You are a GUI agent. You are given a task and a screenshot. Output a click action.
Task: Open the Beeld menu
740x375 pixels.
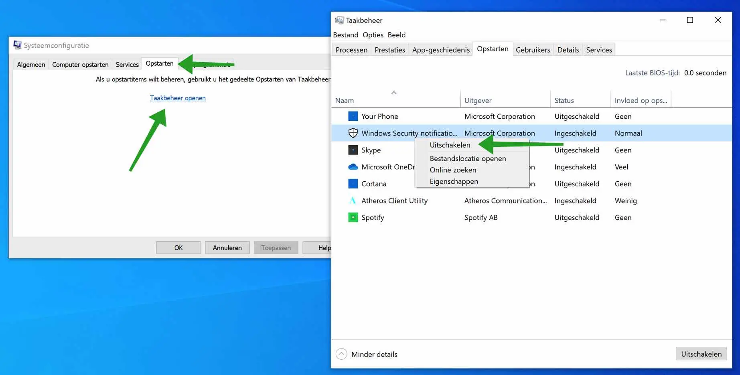coord(397,35)
